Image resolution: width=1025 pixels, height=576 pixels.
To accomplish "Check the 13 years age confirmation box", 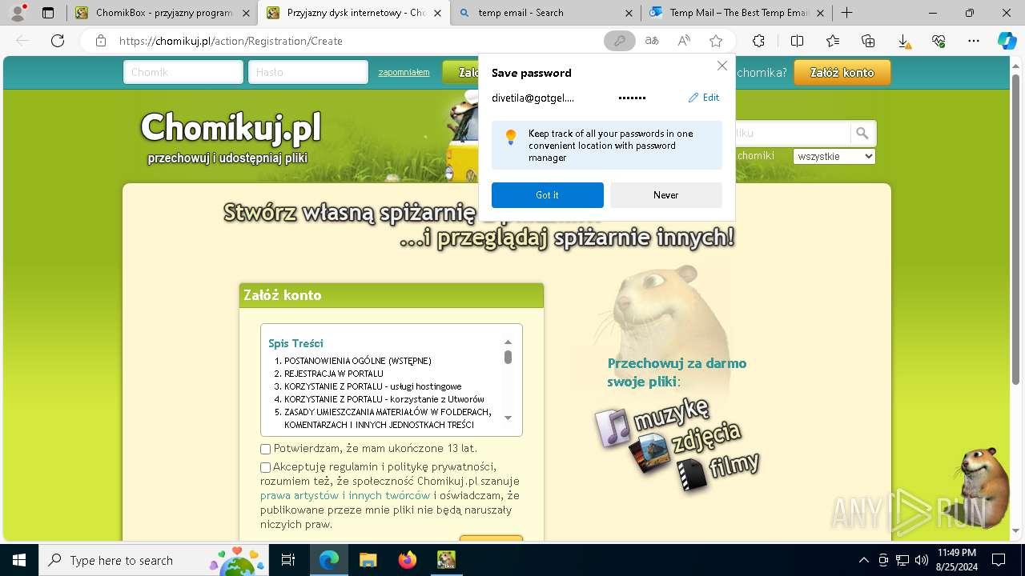I will [x=266, y=450].
